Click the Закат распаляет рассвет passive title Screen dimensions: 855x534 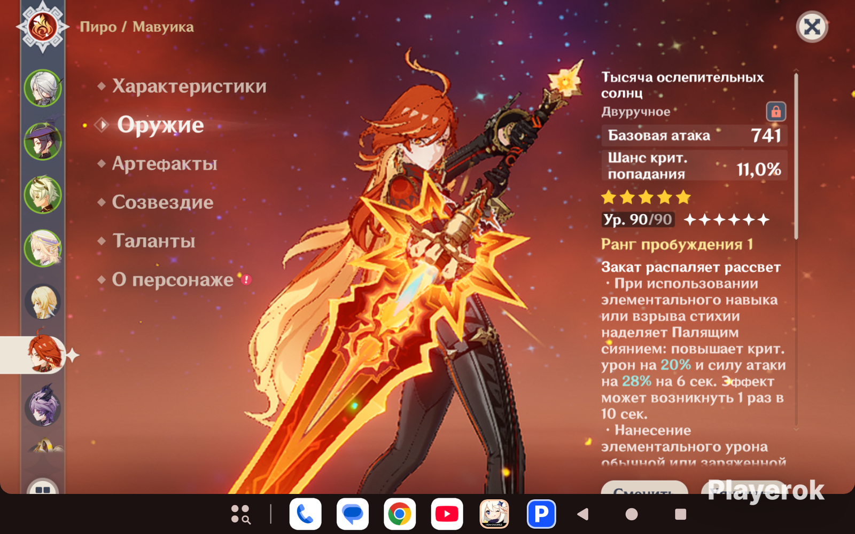tap(690, 267)
